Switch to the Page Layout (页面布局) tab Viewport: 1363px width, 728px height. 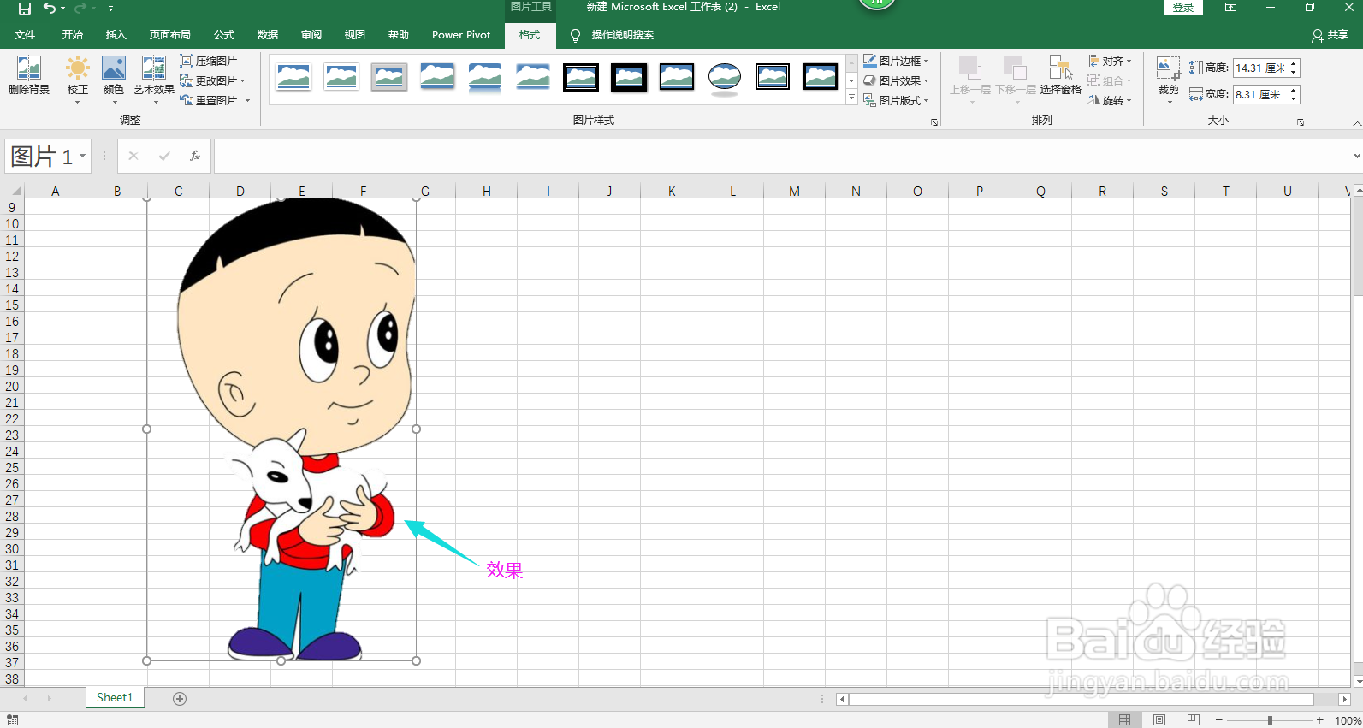pyautogui.click(x=170, y=35)
